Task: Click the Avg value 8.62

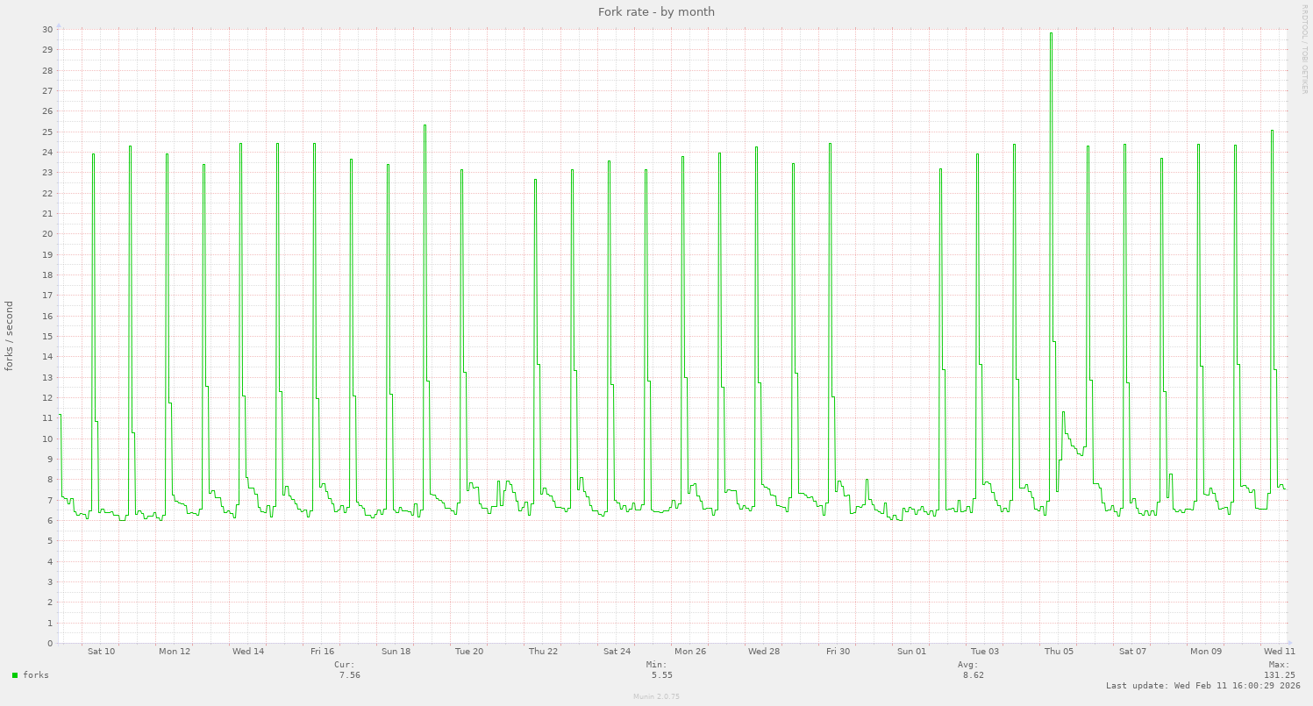Action: click(x=973, y=675)
